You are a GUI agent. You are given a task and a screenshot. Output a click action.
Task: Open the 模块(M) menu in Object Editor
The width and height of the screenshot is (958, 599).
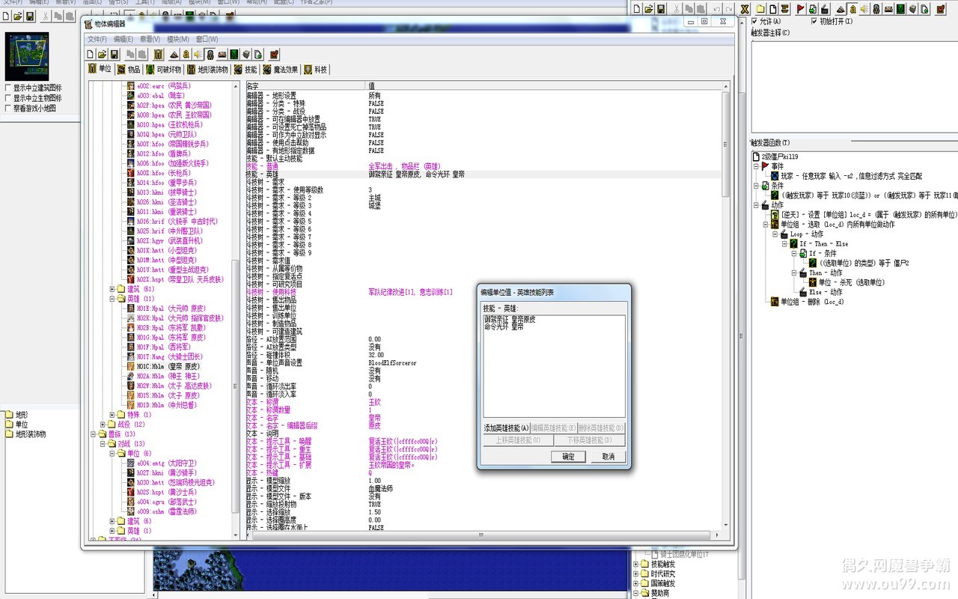(x=177, y=39)
